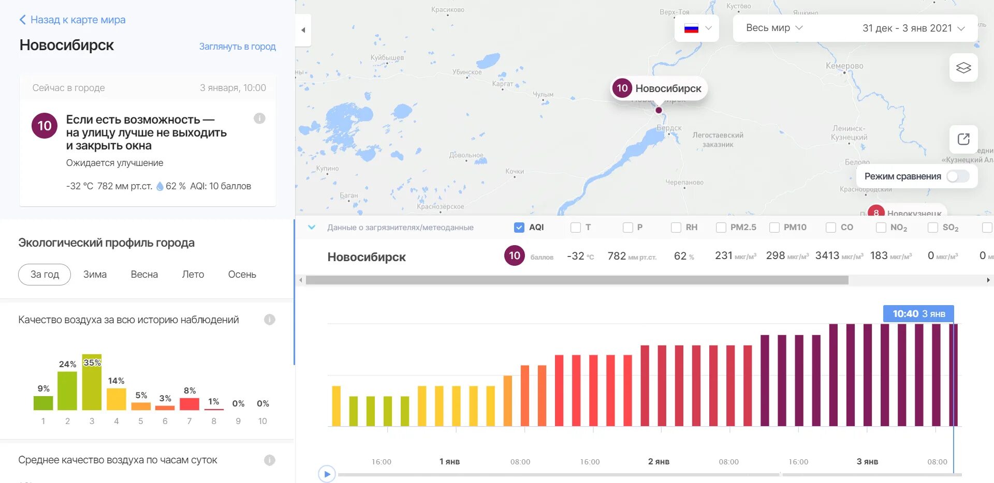This screenshot has height=483, width=994.
Task: Click the 9% green bar for level 1
Action: 43,403
